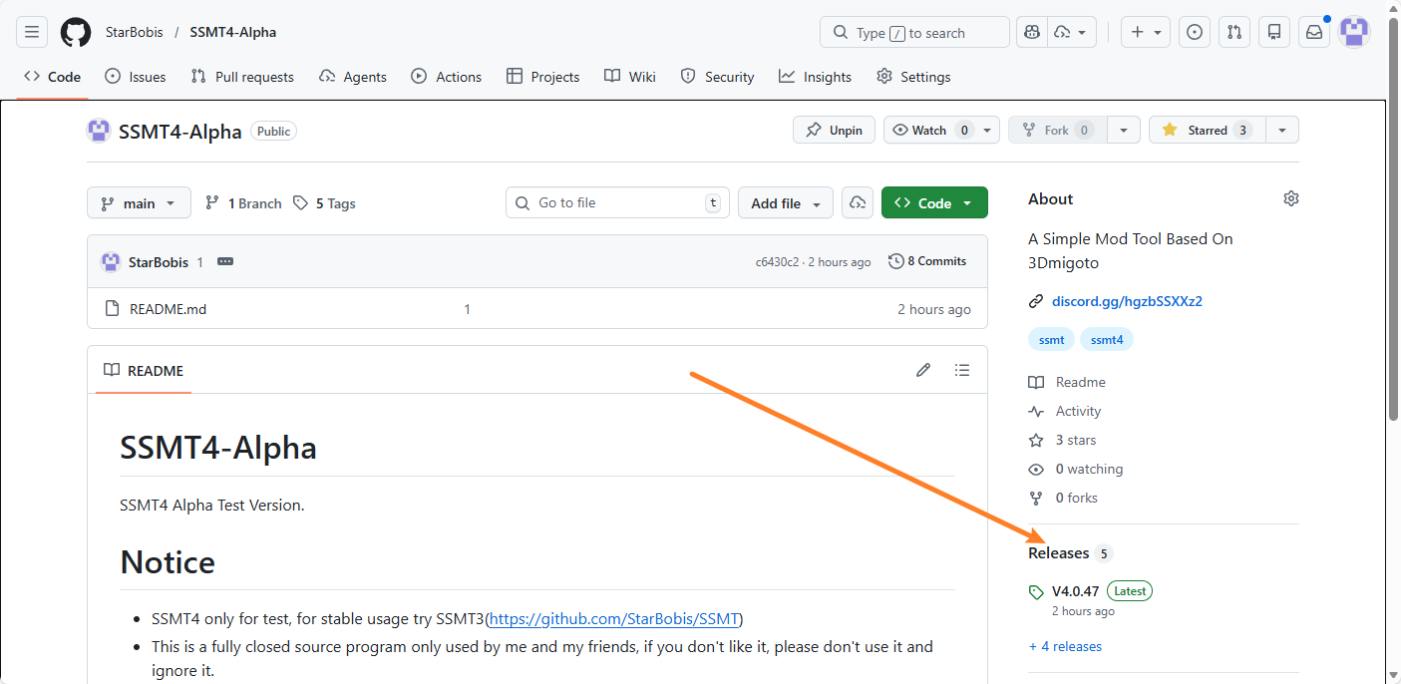Open pull requests icon in top header

coord(1234,32)
